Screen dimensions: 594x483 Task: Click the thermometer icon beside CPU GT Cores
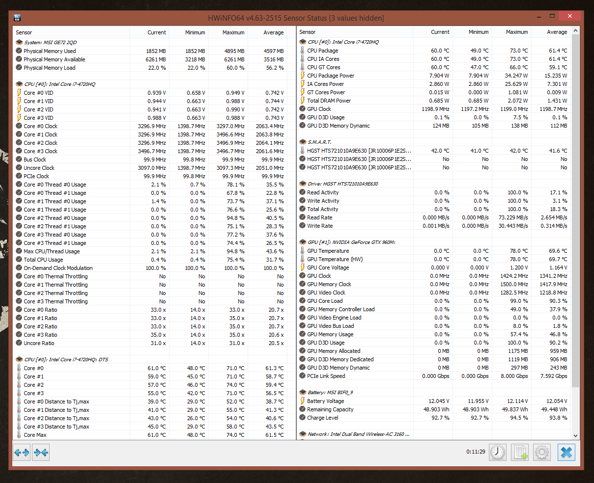[x=302, y=67]
